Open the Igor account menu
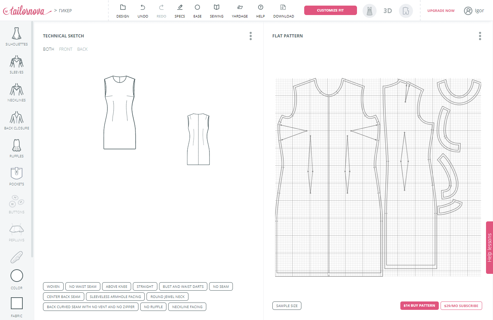The image size is (493, 320). pyautogui.click(x=474, y=11)
